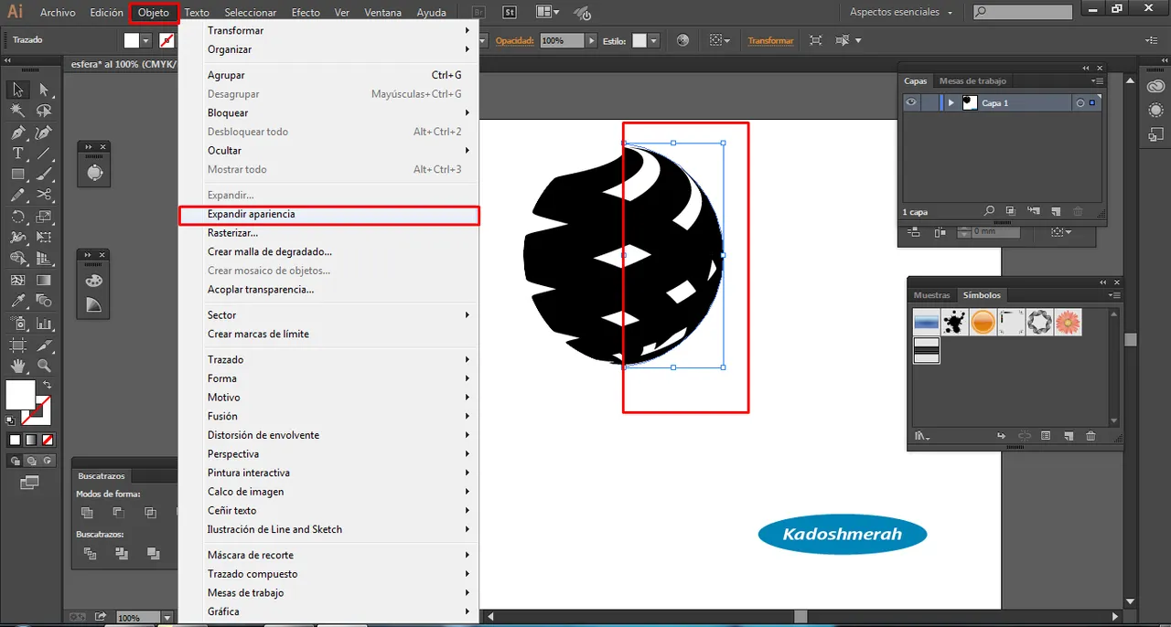Select the orange sphere symbol swatch
The width and height of the screenshot is (1171, 627).
pyautogui.click(x=983, y=322)
